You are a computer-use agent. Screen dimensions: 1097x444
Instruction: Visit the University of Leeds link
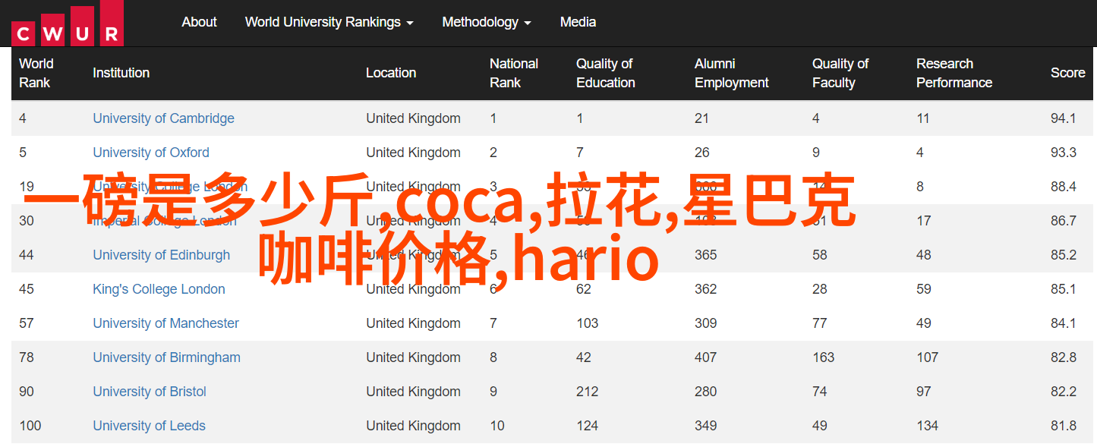pyautogui.click(x=149, y=426)
